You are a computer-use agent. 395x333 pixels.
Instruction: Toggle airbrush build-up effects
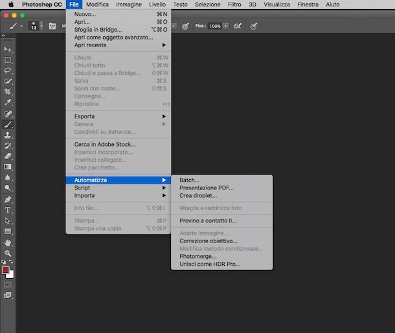[x=238, y=26]
